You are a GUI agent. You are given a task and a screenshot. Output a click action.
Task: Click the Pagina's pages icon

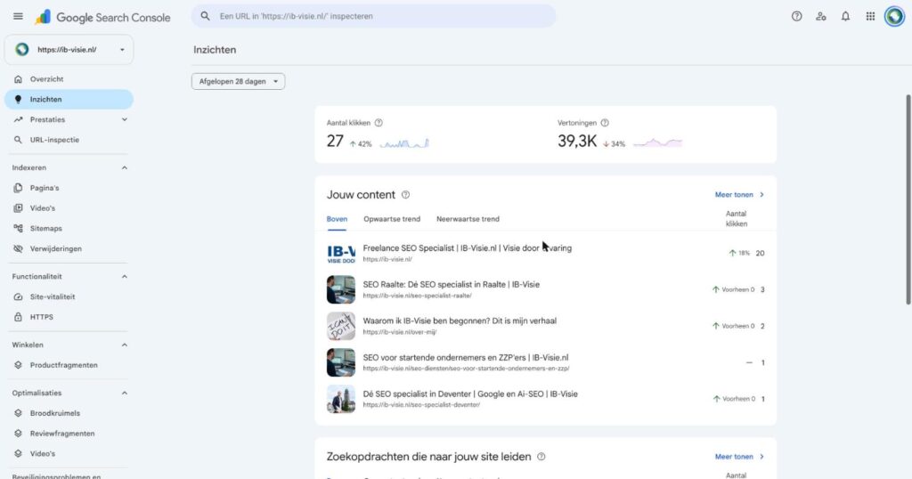click(x=18, y=188)
